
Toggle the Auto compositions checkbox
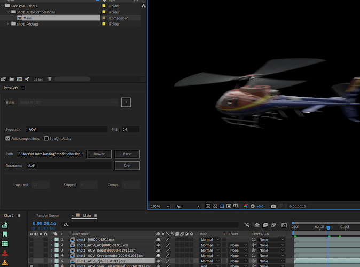pos(8,138)
